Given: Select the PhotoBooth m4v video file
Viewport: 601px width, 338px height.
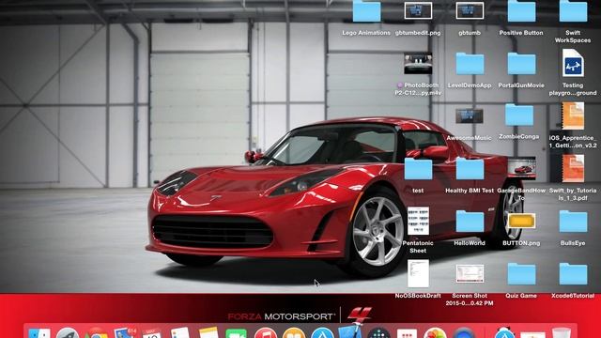Looking at the screenshot, I should tap(418, 64).
